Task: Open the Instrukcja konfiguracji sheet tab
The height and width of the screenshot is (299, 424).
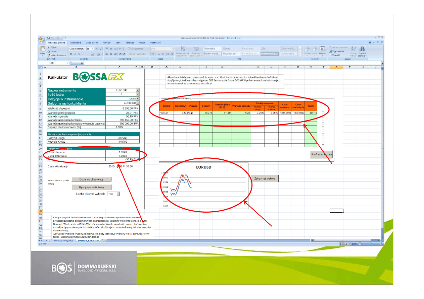Action: [63, 240]
